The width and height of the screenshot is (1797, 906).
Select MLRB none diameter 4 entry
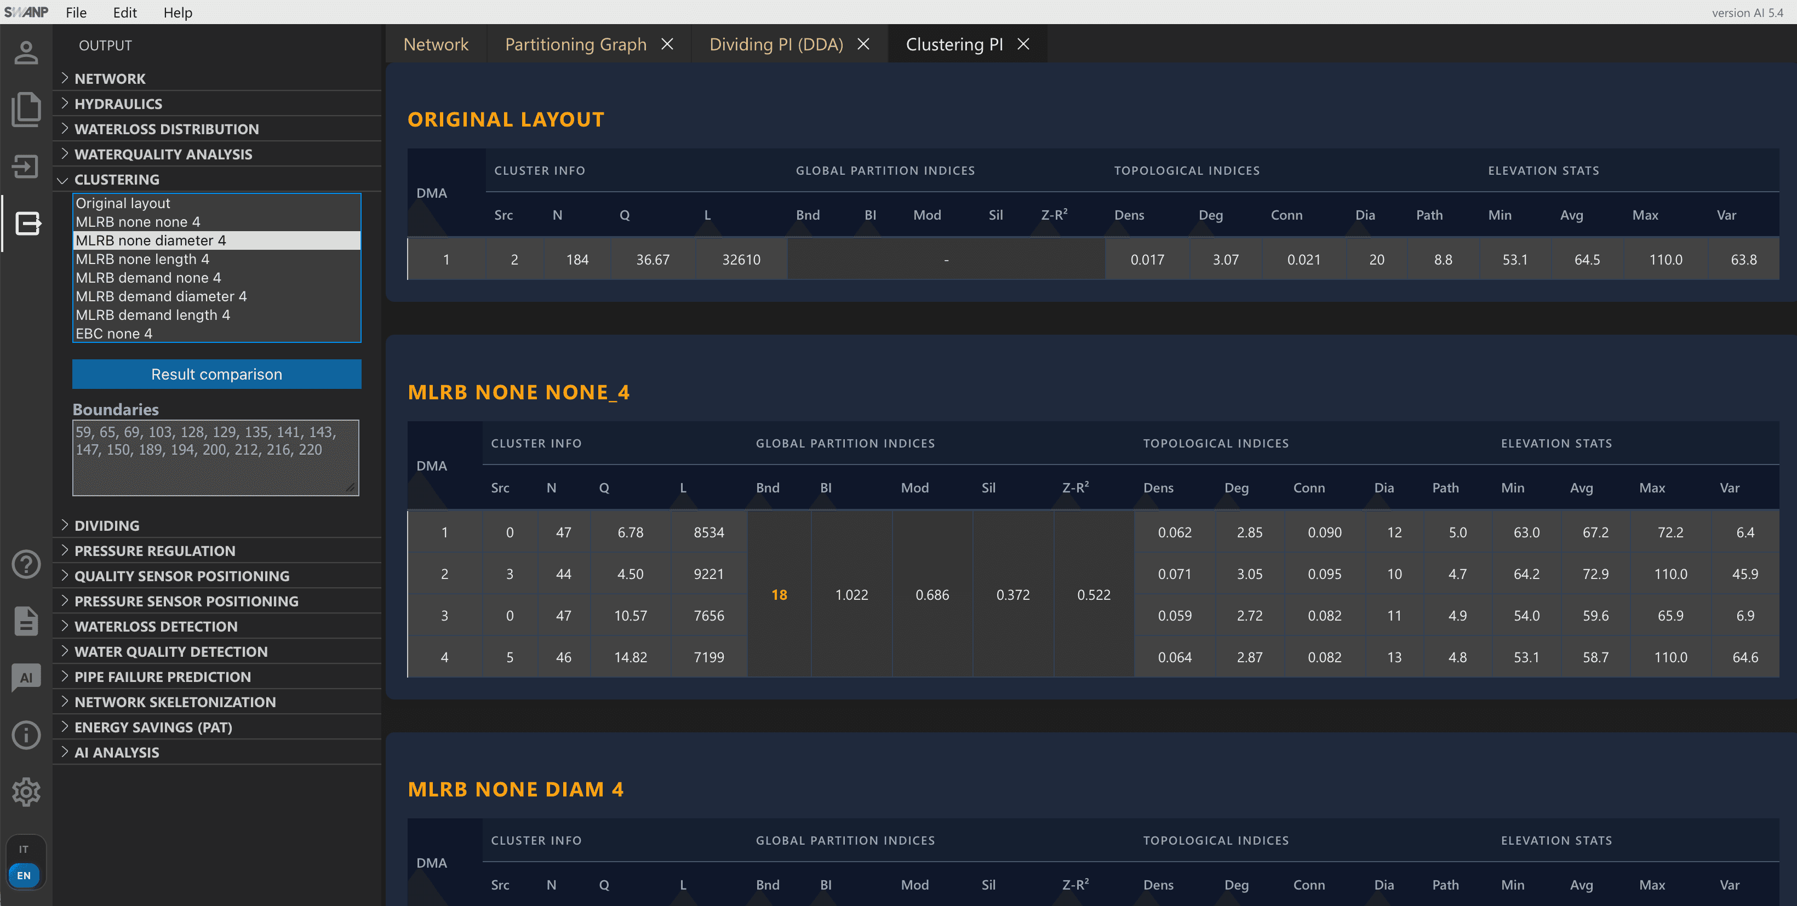217,240
